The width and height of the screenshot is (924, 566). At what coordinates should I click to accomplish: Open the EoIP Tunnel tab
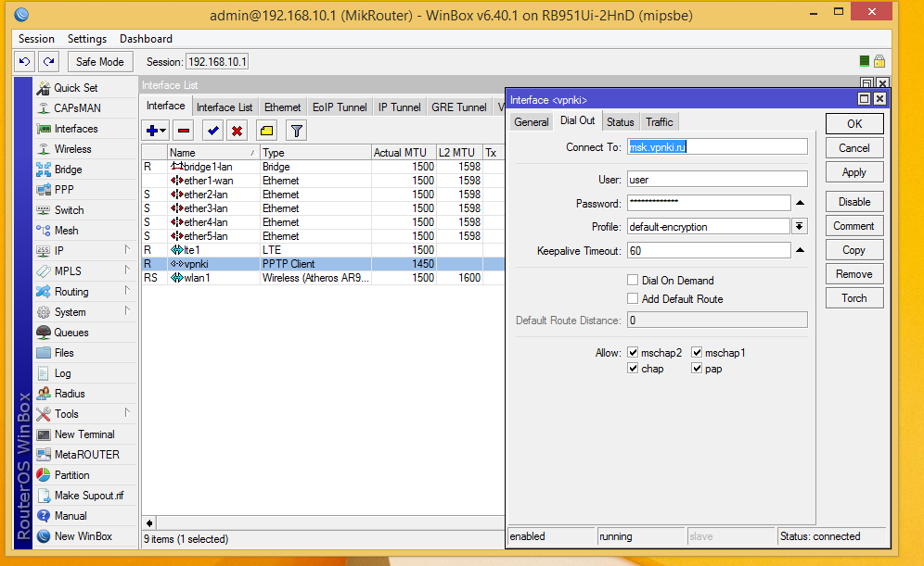point(340,107)
